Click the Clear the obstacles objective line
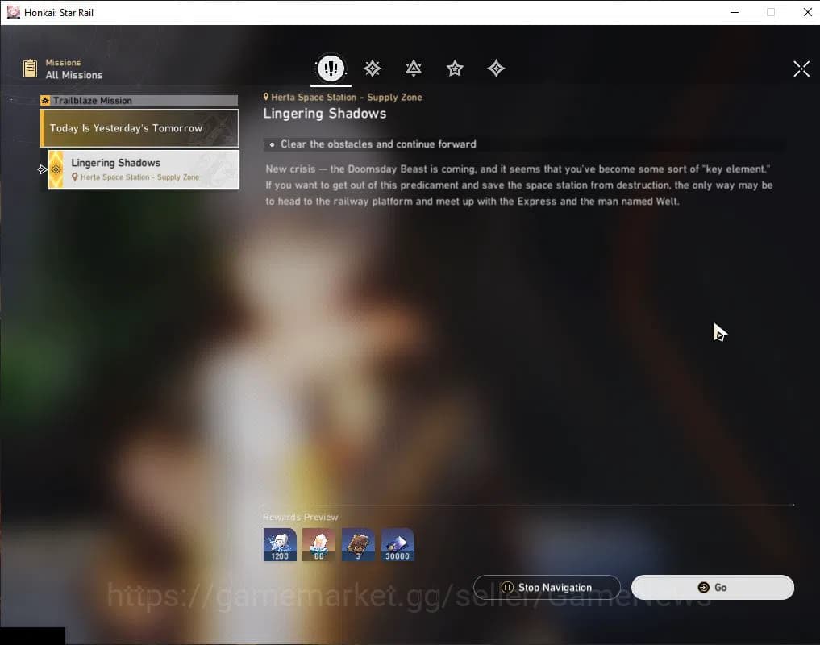This screenshot has height=645, width=820. (x=378, y=144)
